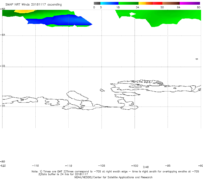Click the small isolated island west of -105 longitude
203x179 pixels.
click(x=102, y=90)
